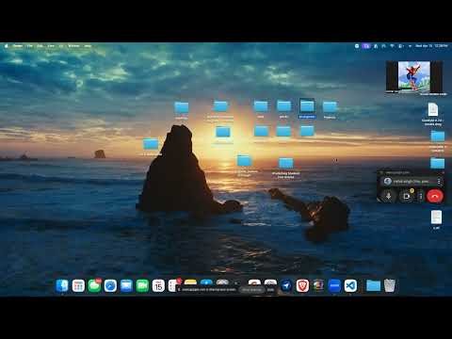Stop sharing the screen in the banner
Screen dimensions: 452x339
252,290
